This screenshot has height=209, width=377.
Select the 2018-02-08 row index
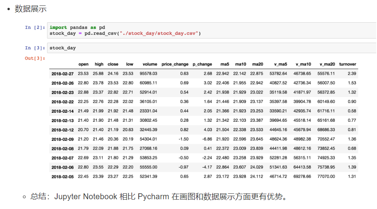click(x=63, y=149)
